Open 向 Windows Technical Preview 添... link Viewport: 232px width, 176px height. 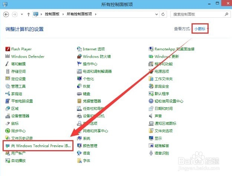tap(41, 146)
